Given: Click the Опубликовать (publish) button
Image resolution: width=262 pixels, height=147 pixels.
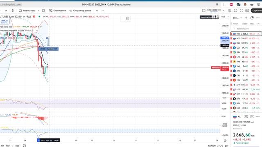Looking at the screenshot, I should pyautogui.click(x=257, y=11).
